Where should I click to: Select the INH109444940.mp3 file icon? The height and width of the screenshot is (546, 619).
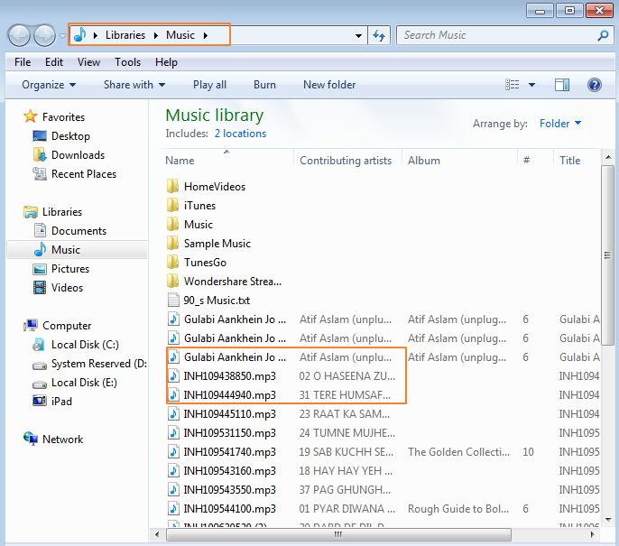[173, 394]
